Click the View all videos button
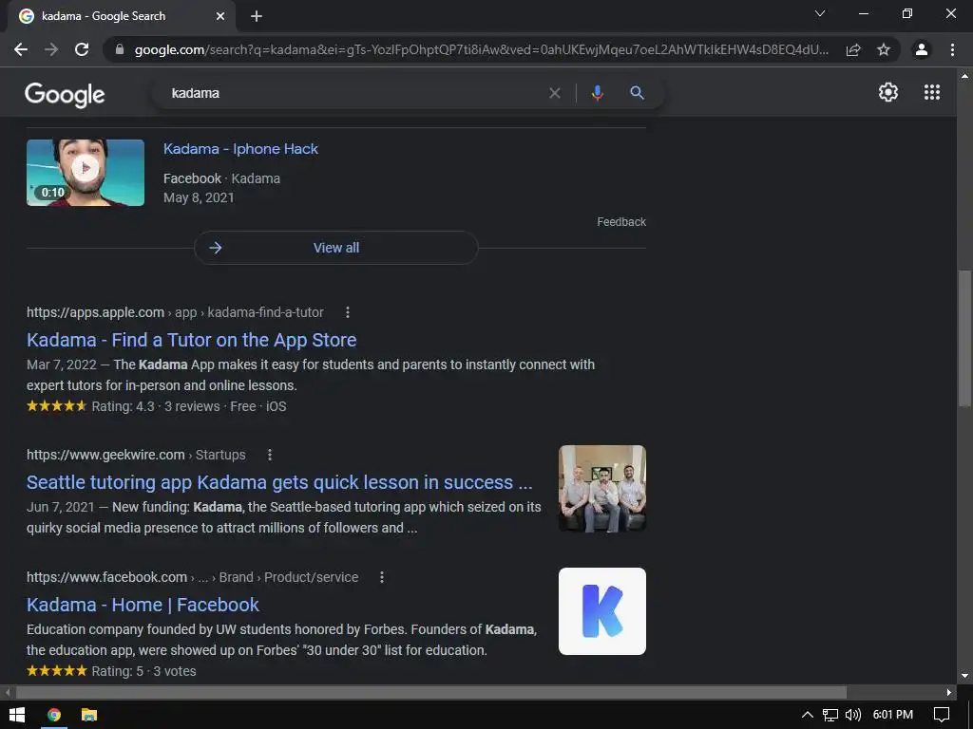The width and height of the screenshot is (973, 729). click(335, 248)
